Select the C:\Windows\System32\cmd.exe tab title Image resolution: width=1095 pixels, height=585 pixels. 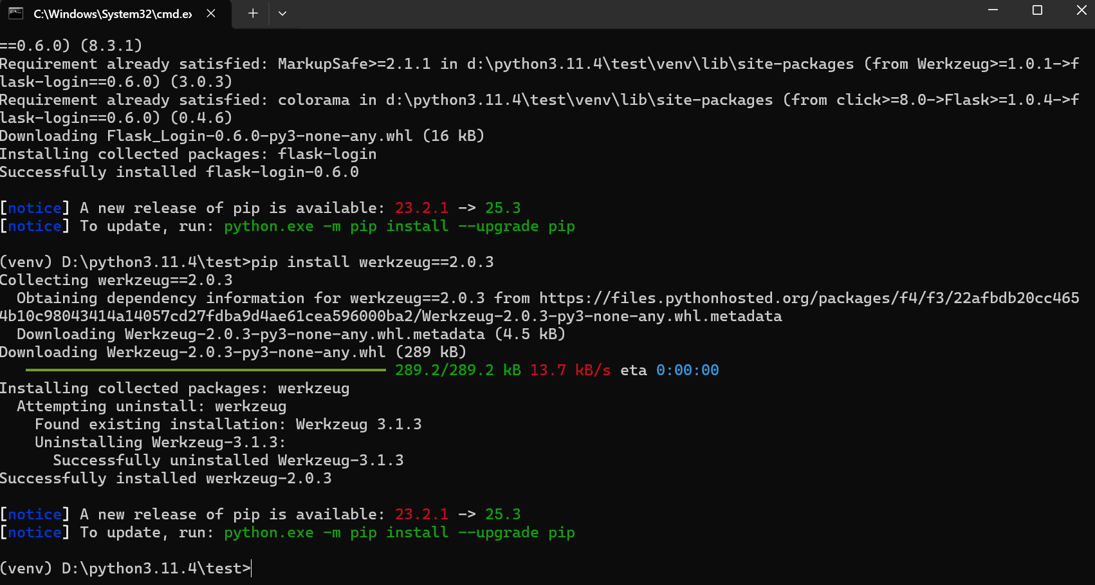coord(113,14)
